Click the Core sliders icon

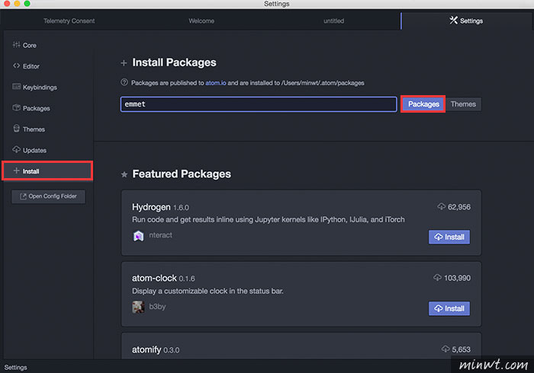[16, 44]
